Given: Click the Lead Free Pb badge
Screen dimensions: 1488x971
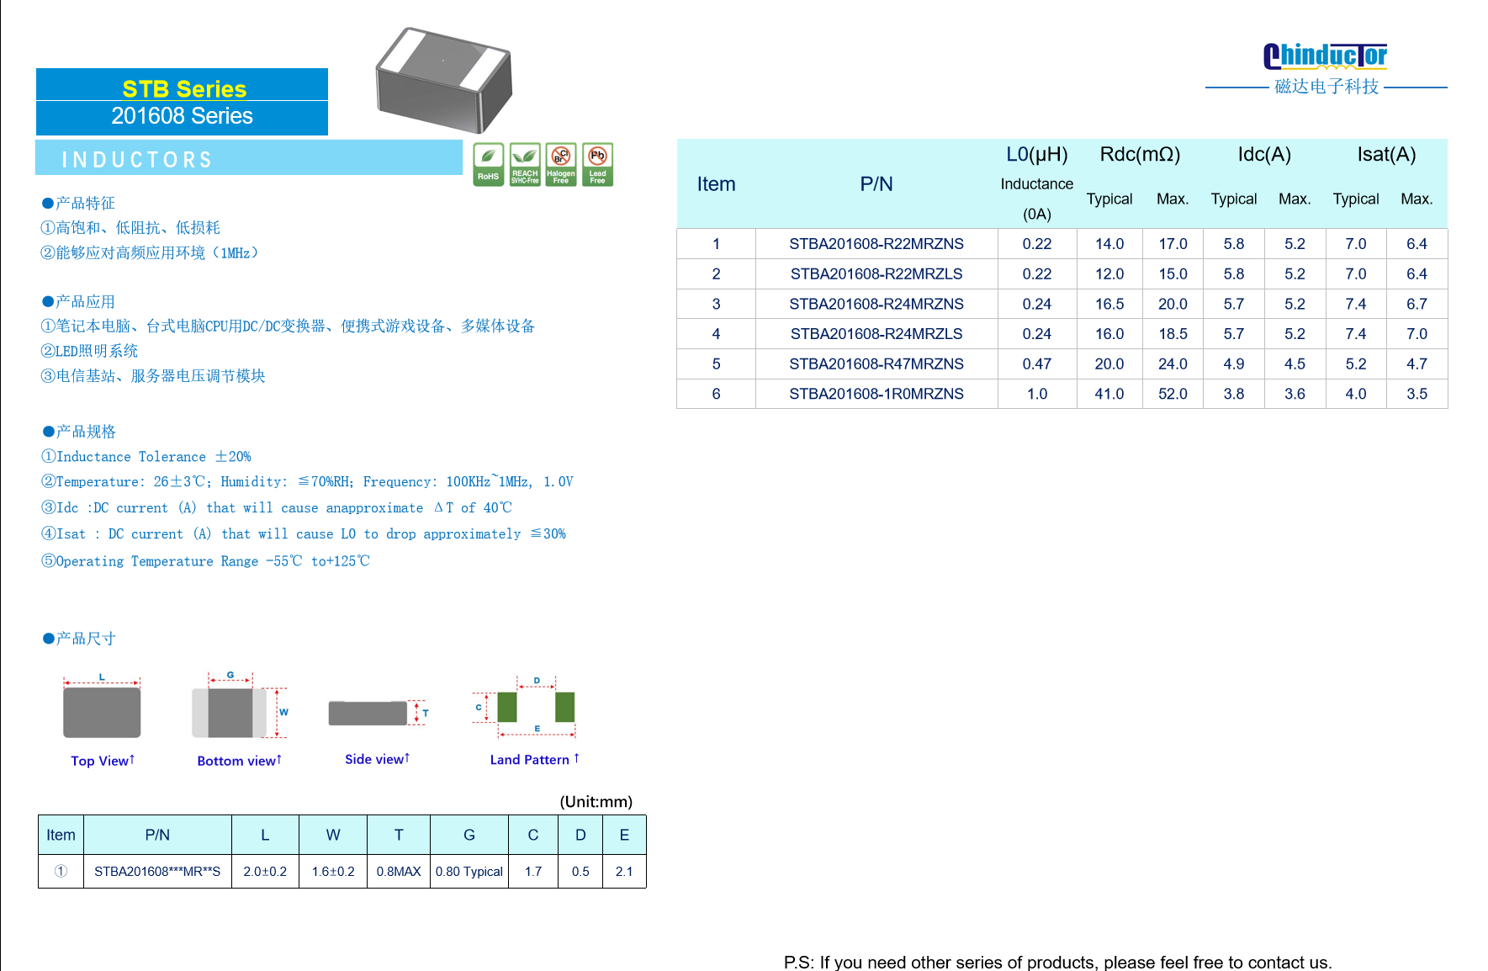Looking at the screenshot, I should tap(597, 164).
